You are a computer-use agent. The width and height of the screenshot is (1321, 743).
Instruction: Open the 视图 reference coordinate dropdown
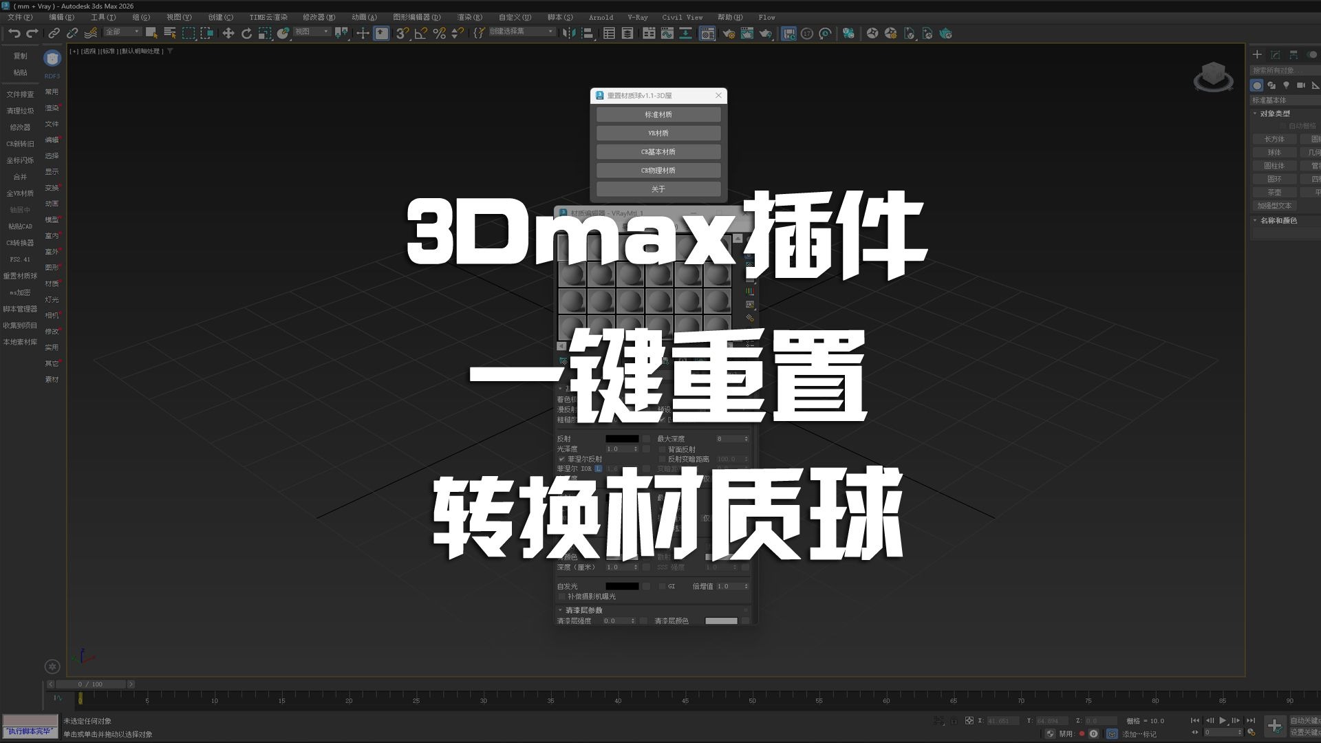coord(313,32)
